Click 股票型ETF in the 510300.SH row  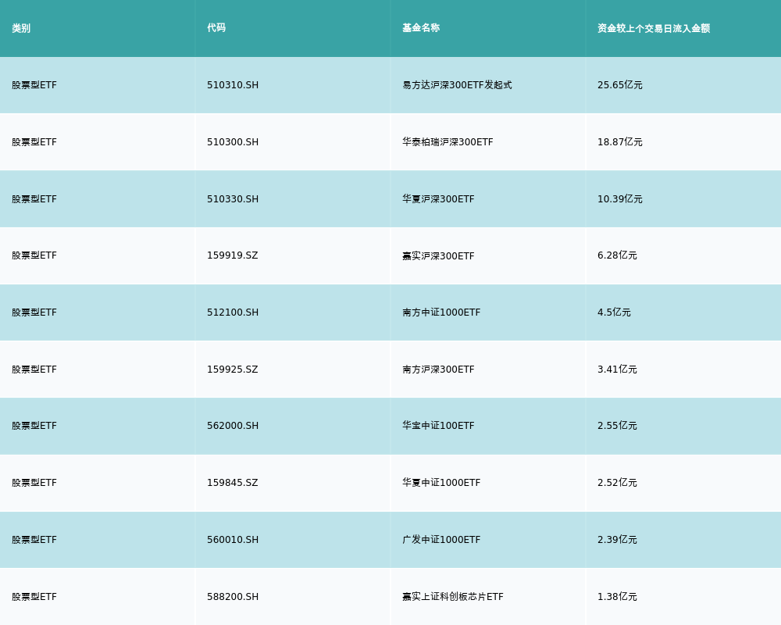[34, 142]
